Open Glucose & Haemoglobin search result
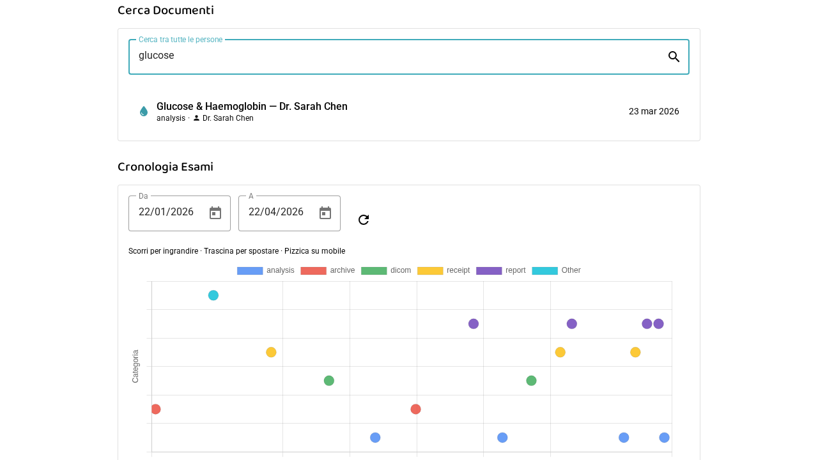This screenshot has width=818, height=460. [x=252, y=107]
